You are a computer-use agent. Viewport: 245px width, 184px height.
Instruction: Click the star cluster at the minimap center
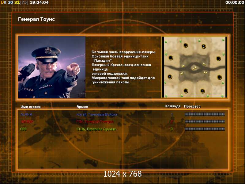(194, 68)
